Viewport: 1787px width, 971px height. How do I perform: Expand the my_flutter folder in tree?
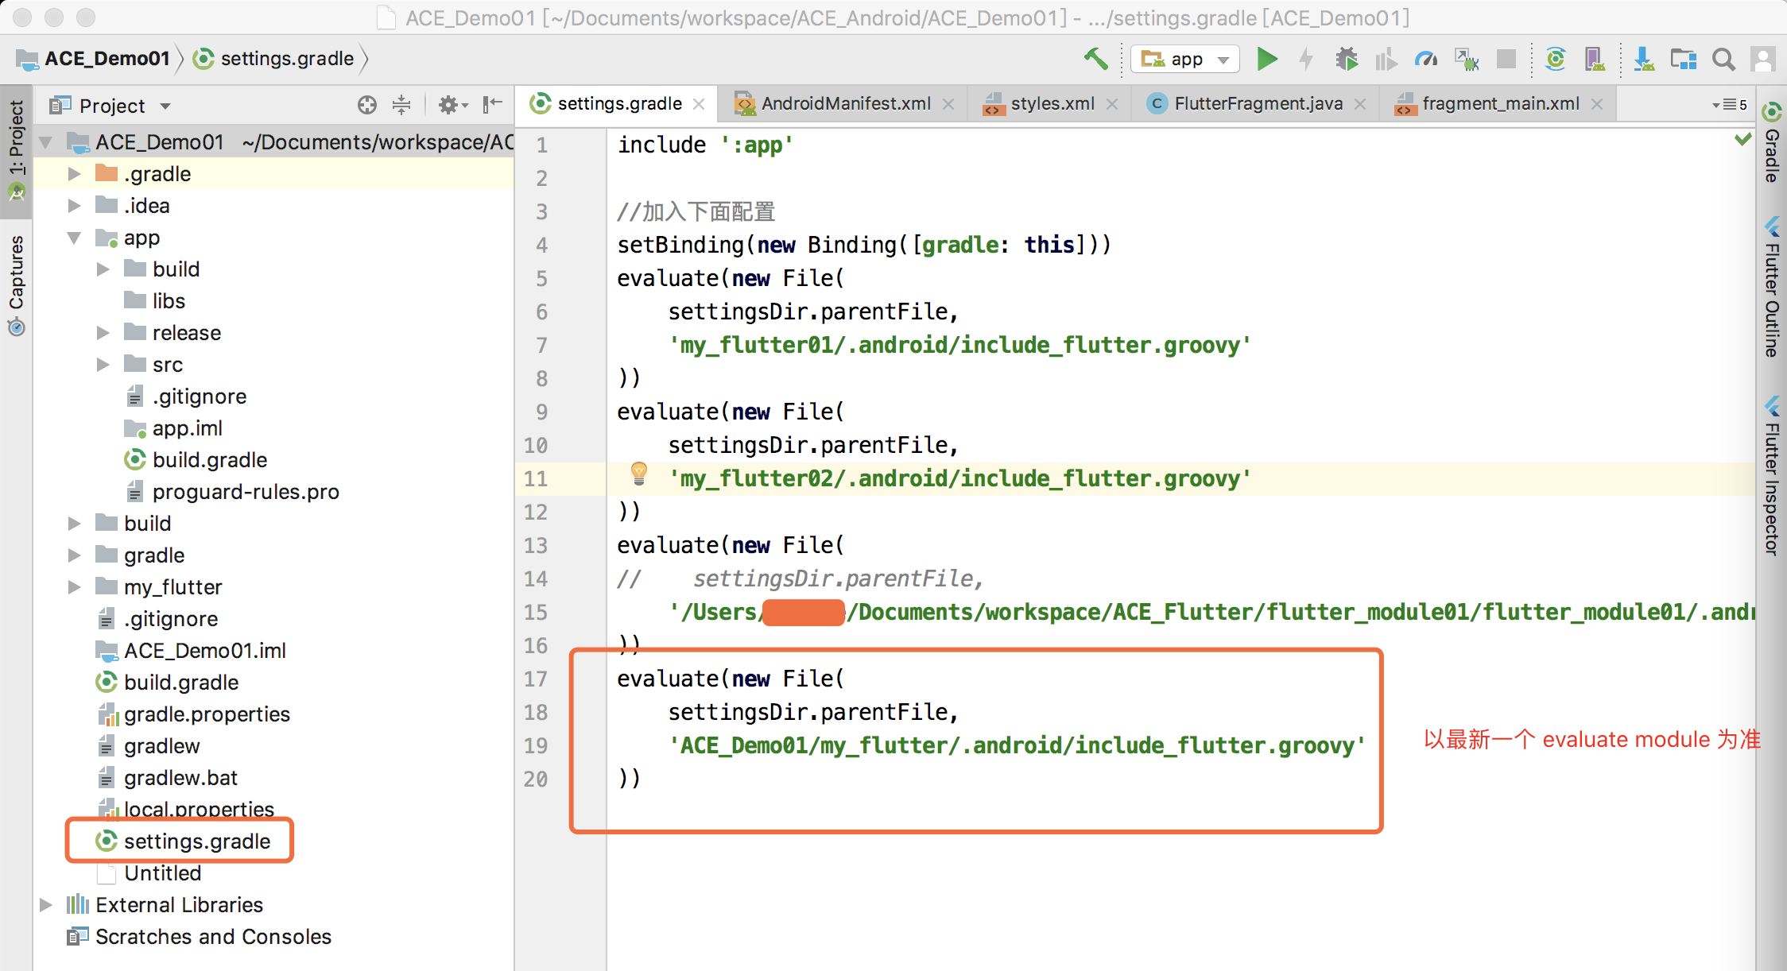pyautogui.click(x=75, y=587)
